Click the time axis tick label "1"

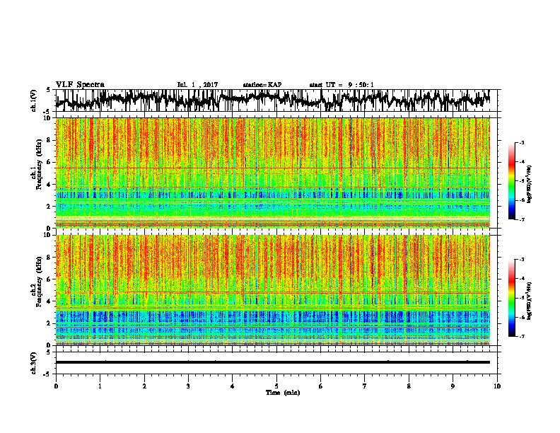100,386
